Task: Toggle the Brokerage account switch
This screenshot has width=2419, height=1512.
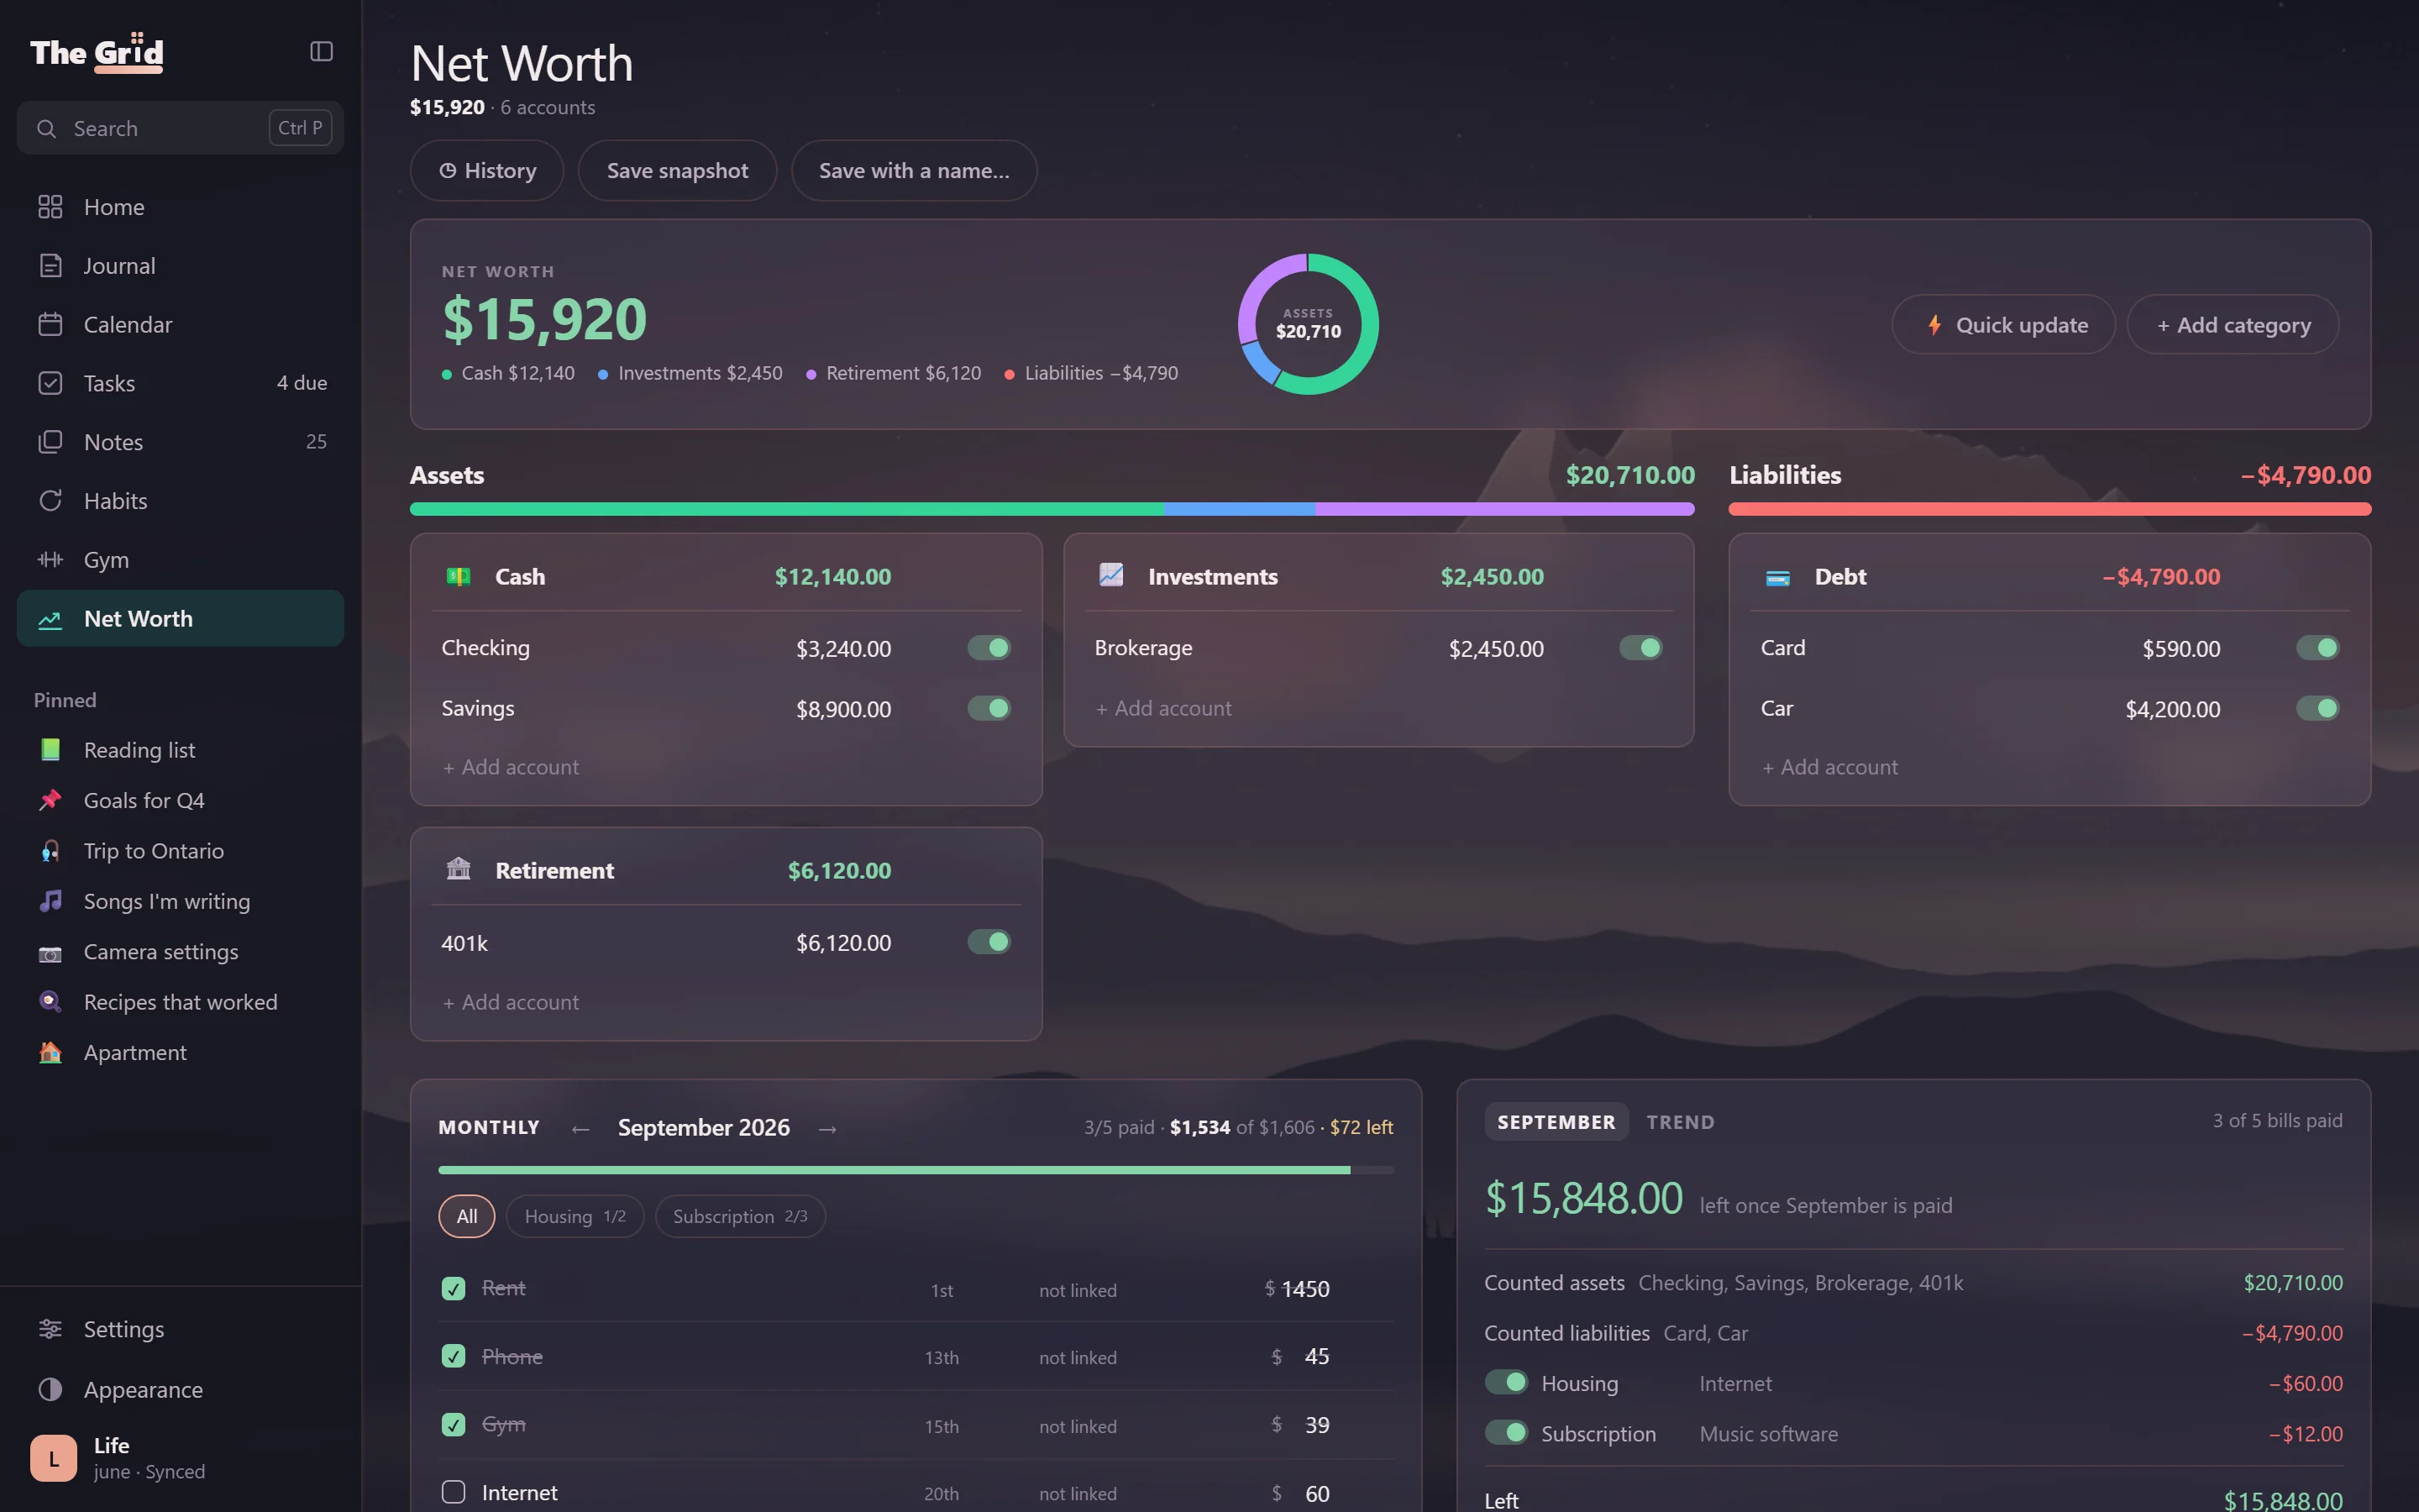Action: pyautogui.click(x=1640, y=648)
